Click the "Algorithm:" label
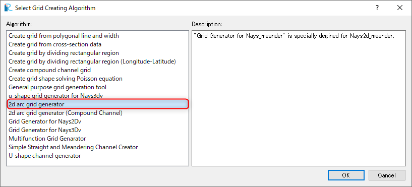 [x=19, y=24]
